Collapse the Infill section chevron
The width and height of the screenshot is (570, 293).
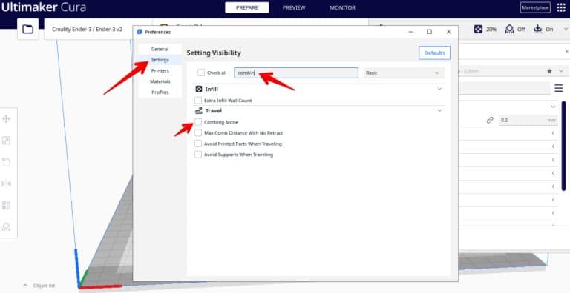pos(439,89)
